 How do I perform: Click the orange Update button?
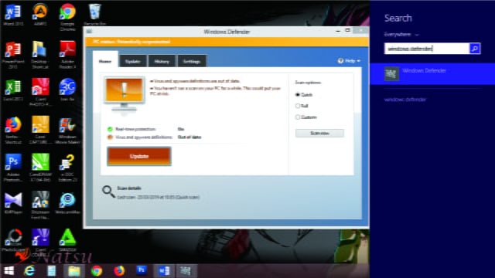click(x=139, y=156)
